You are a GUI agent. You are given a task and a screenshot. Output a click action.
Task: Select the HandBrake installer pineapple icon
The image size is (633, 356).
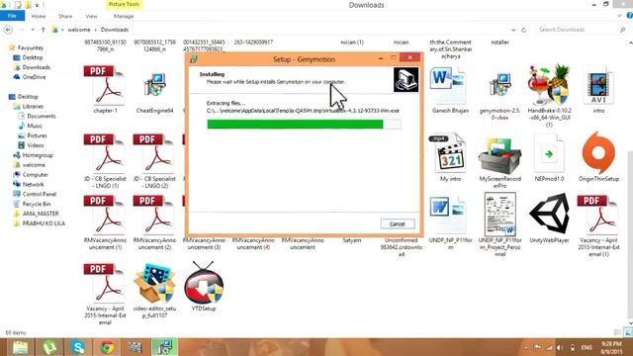[x=549, y=84]
